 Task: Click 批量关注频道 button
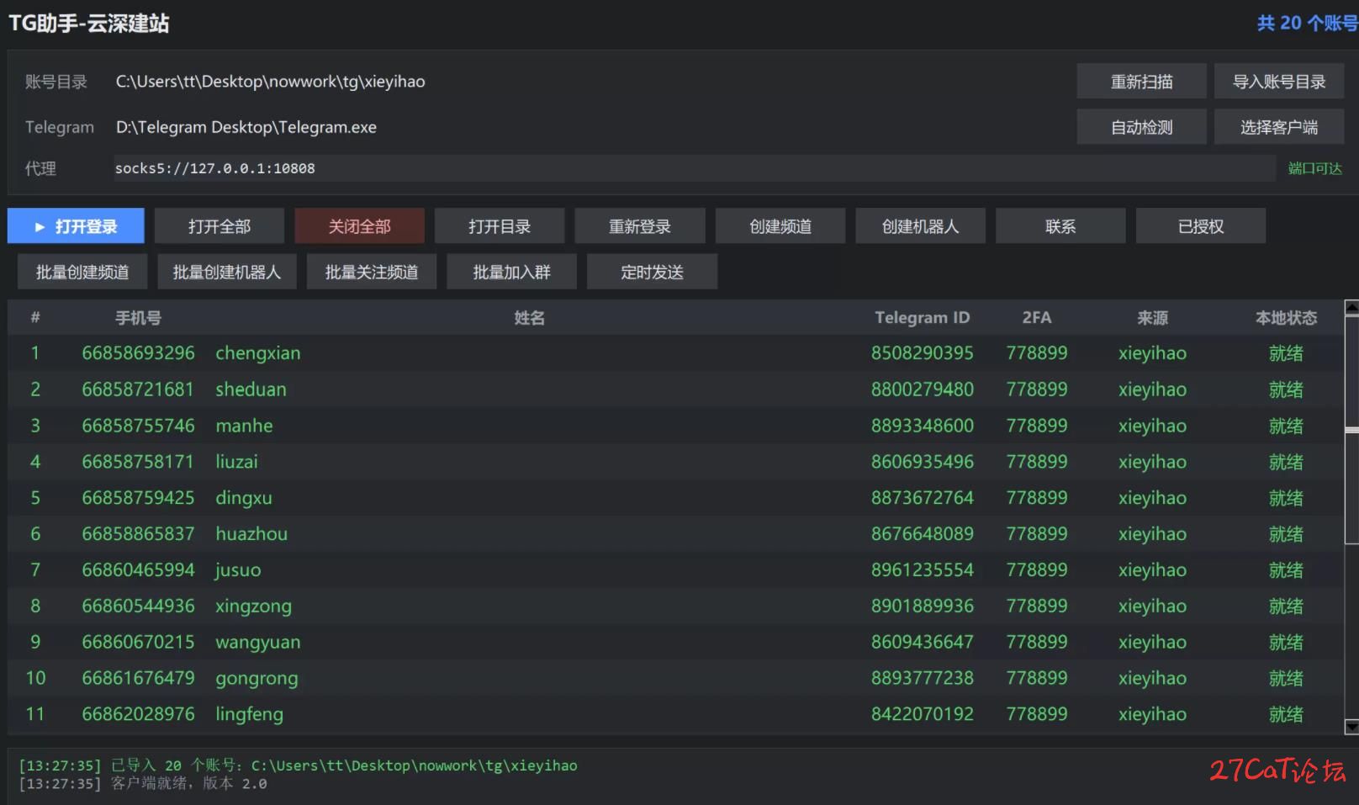(x=372, y=272)
